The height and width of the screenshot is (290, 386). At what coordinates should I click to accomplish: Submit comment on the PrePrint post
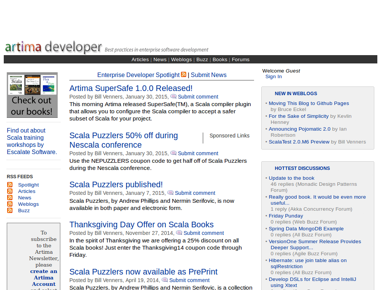coord(189,280)
